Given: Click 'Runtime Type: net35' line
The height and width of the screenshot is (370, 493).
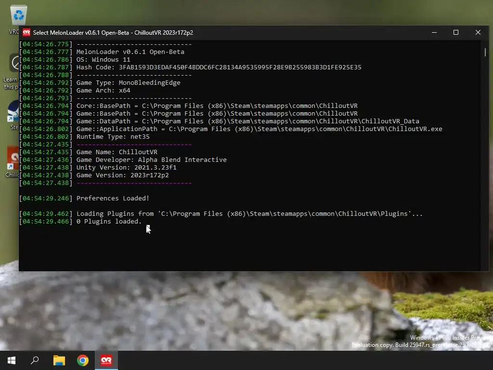Looking at the screenshot, I should [113, 136].
